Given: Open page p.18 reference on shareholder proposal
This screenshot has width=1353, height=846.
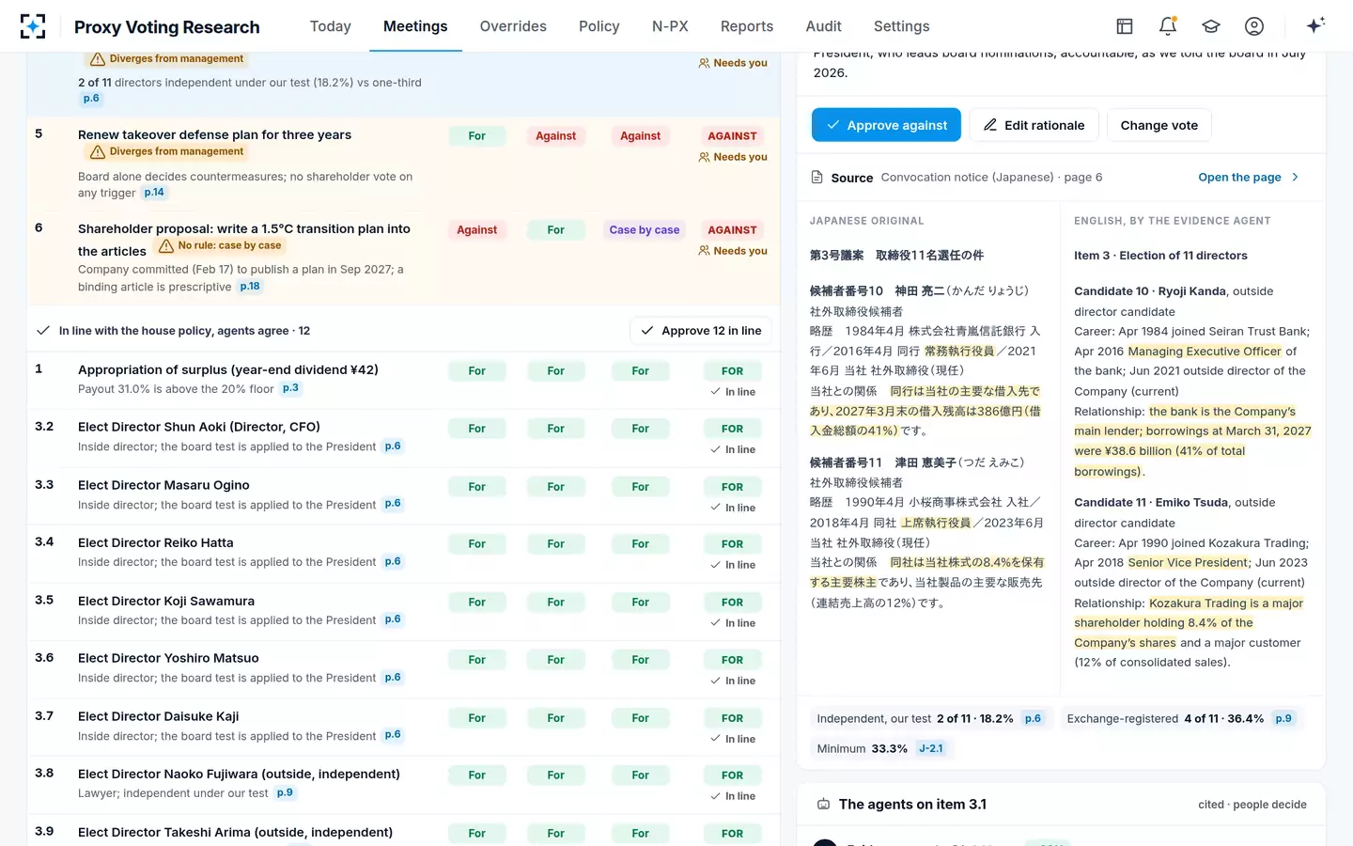Looking at the screenshot, I should (250, 287).
